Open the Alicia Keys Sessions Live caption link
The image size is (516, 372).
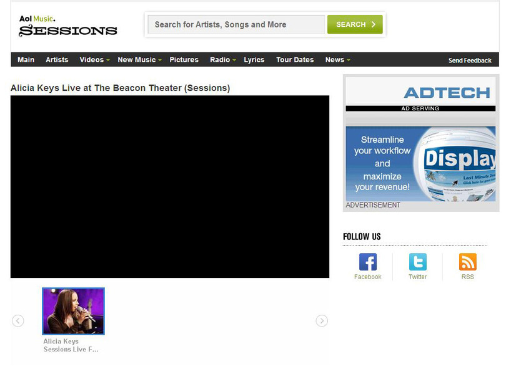point(71,345)
